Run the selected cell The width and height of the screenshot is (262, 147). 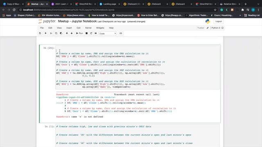point(79,33)
